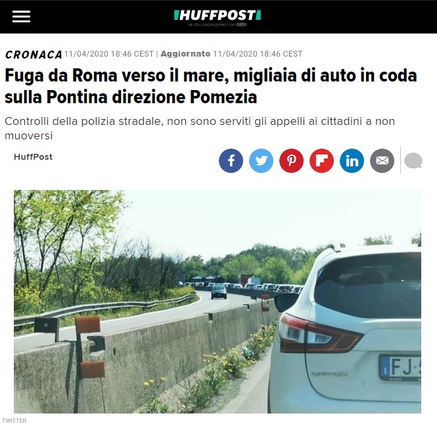Click the HuffPost author byline
The width and height of the screenshot is (437, 426).
[33, 157]
